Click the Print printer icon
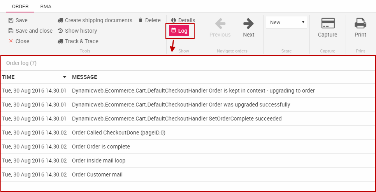 point(360,24)
